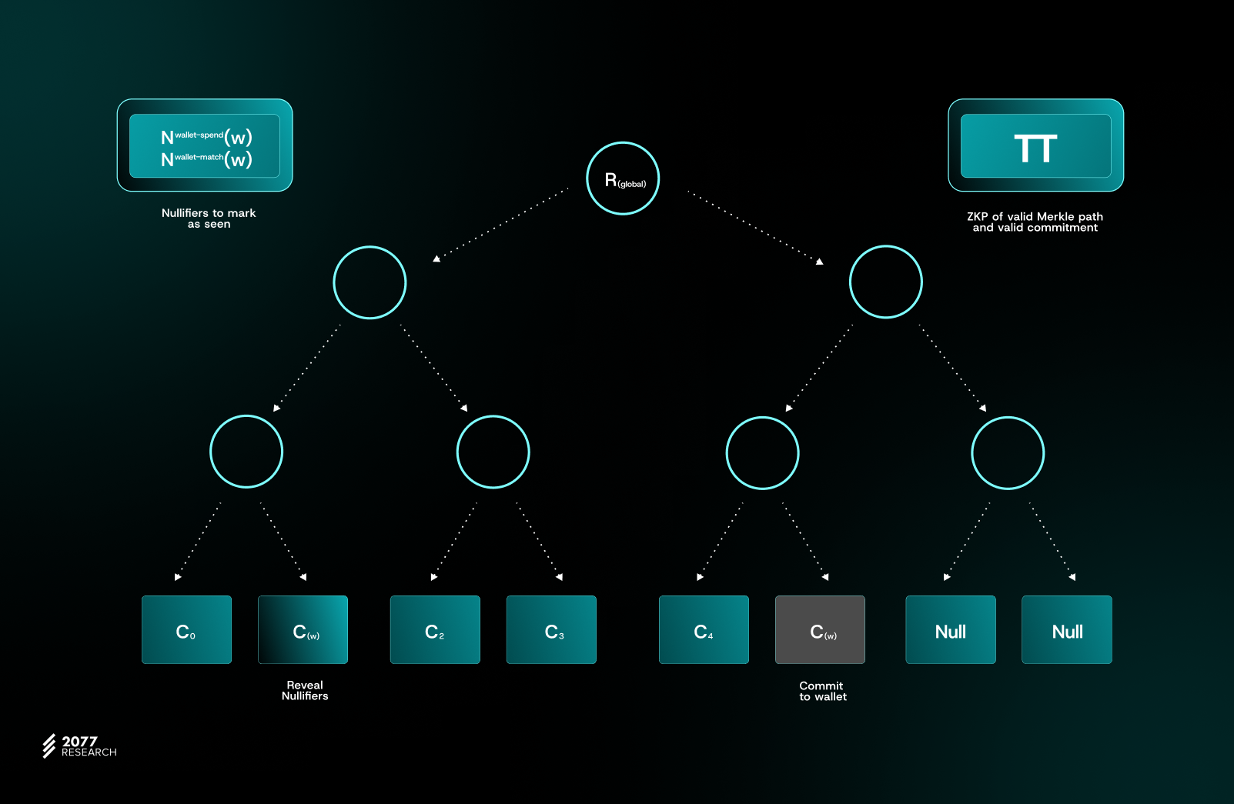Click the C2 leaf commitment box
Screen dimensions: 1234x804
[435, 629]
